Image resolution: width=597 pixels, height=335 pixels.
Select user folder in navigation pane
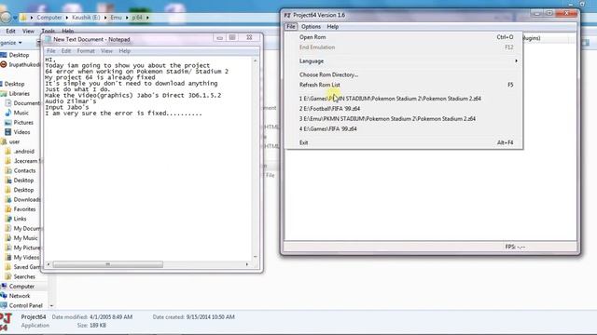pyautogui.click(x=15, y=141)
